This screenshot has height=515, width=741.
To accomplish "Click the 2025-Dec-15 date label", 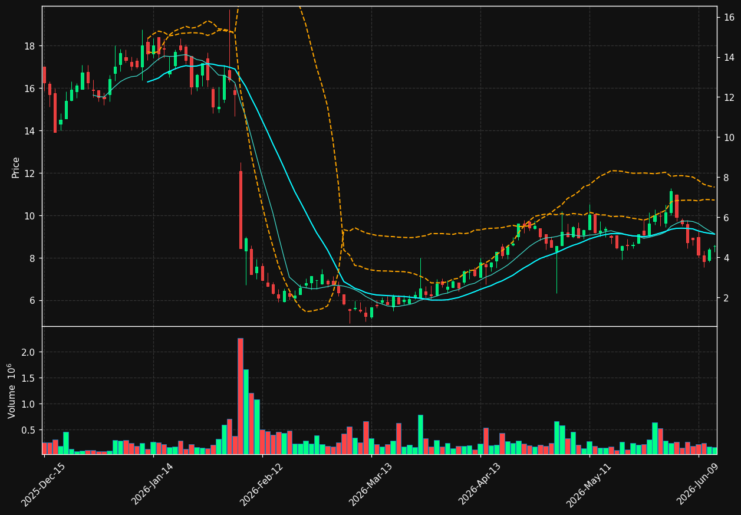I will pos(43,484).
